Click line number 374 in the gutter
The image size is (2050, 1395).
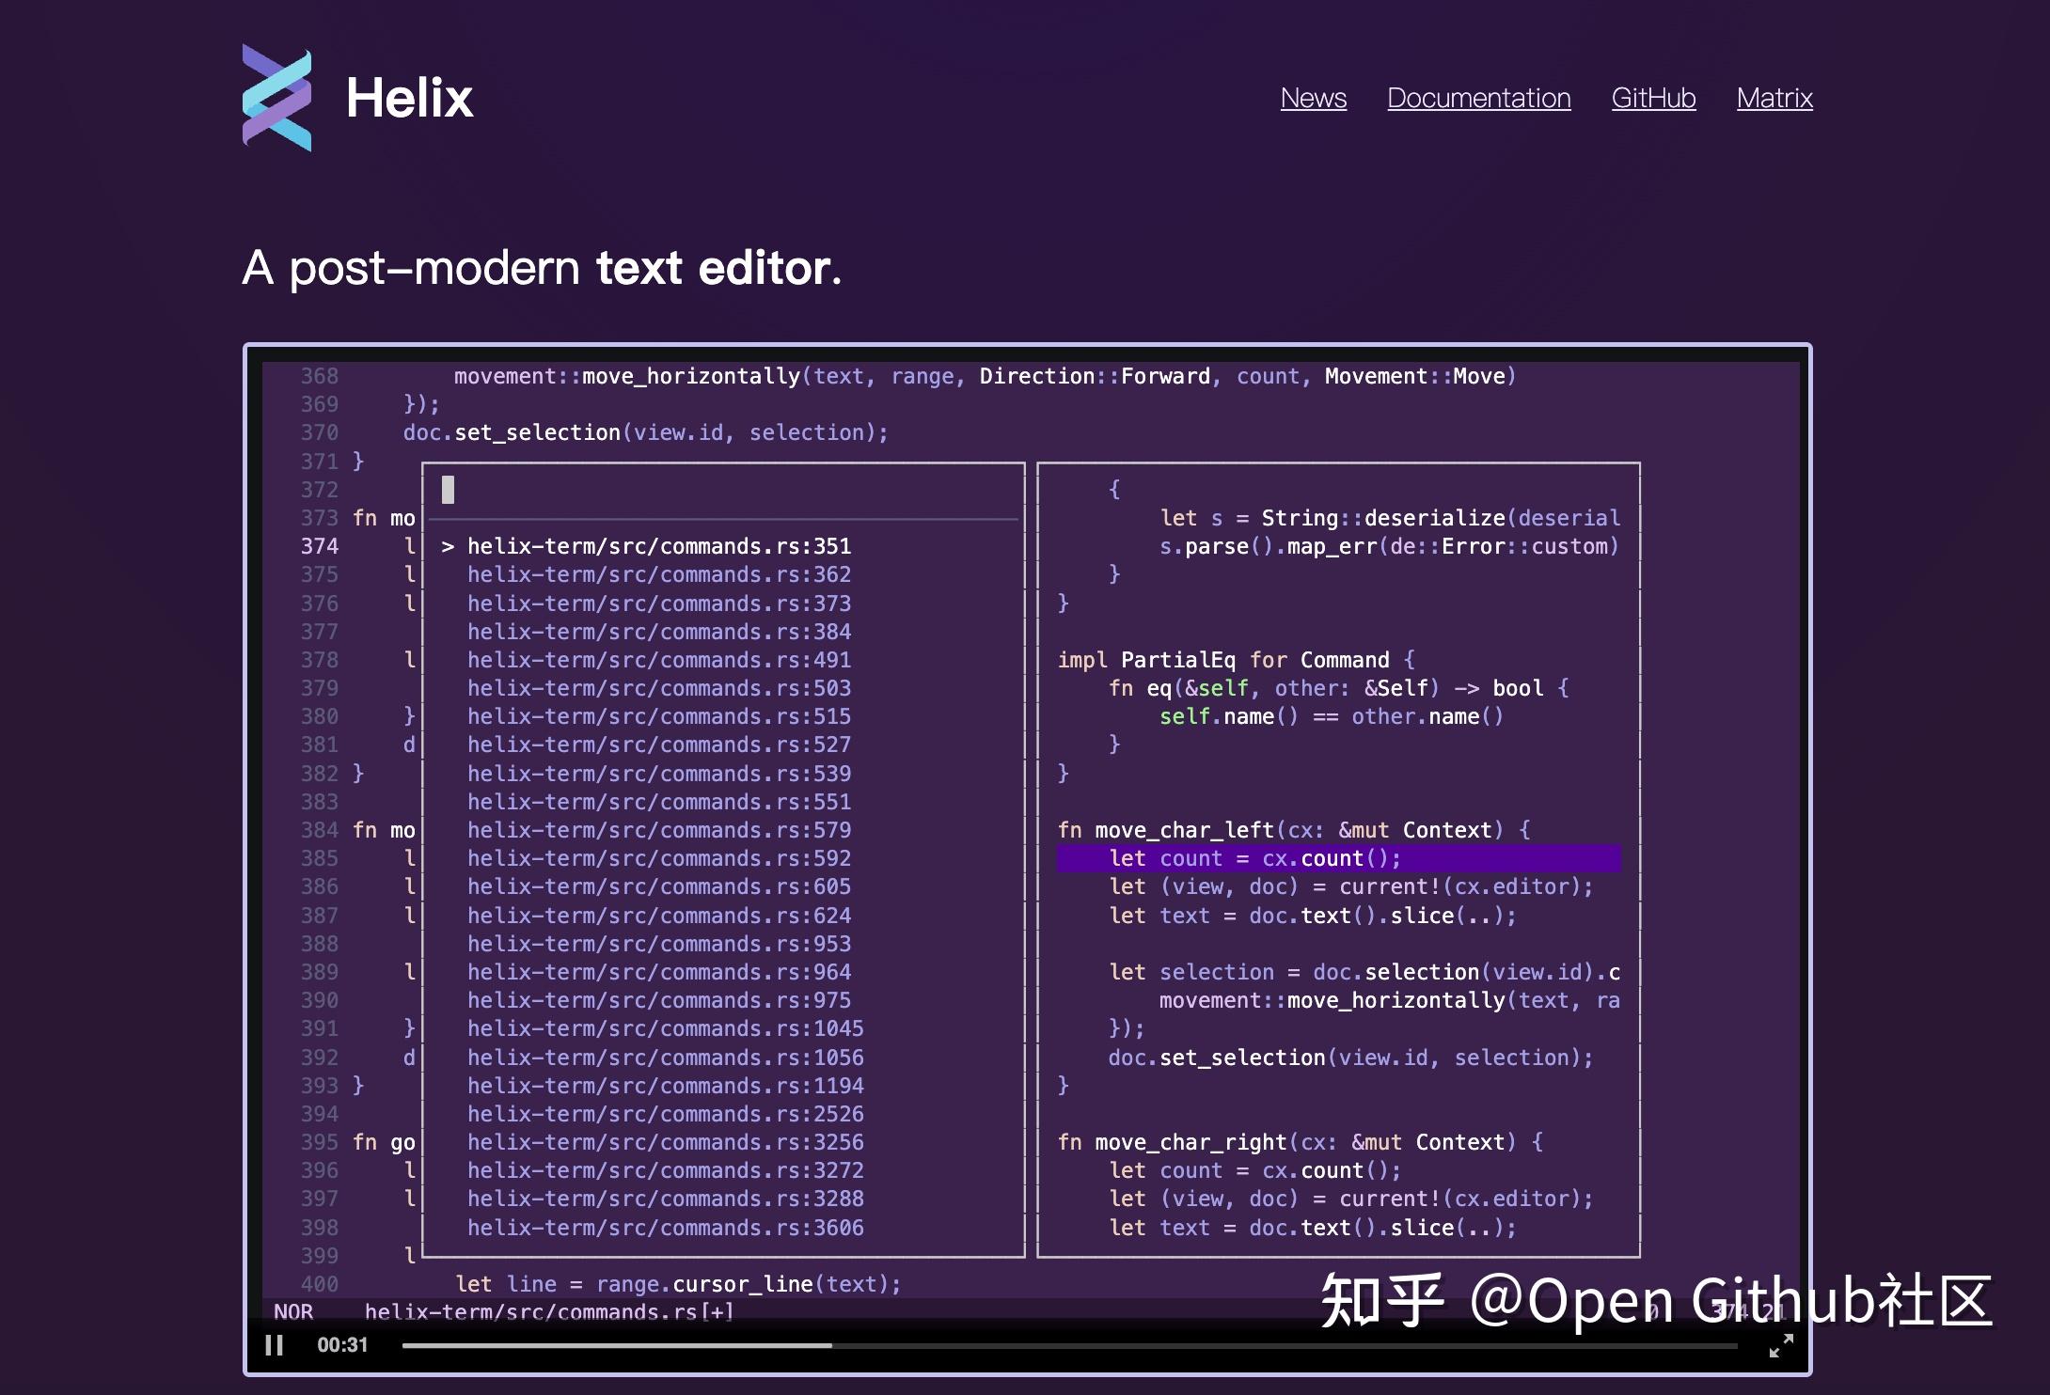tap(319, 546)
